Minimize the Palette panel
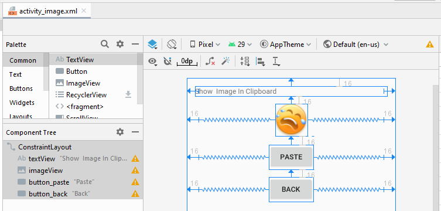Image resolution: width=441 pixels, height=211 pixels. click(x=135, y=44)
